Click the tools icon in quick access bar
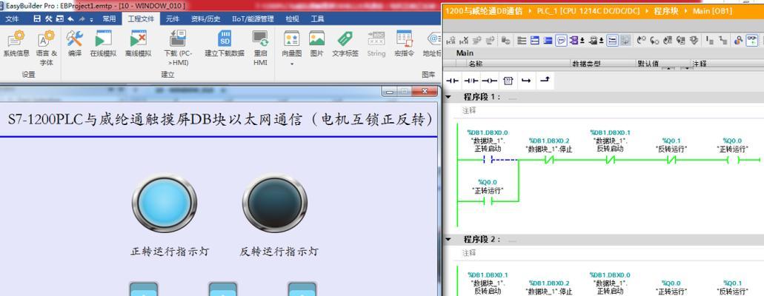This screenshot has height=296, width=764. pyautogui.click(x=48, y=18)
